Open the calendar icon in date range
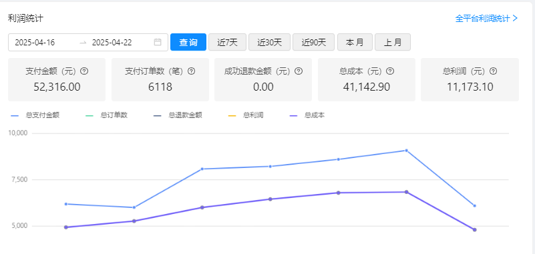This screenshot has height=254, width=535. 157,42
